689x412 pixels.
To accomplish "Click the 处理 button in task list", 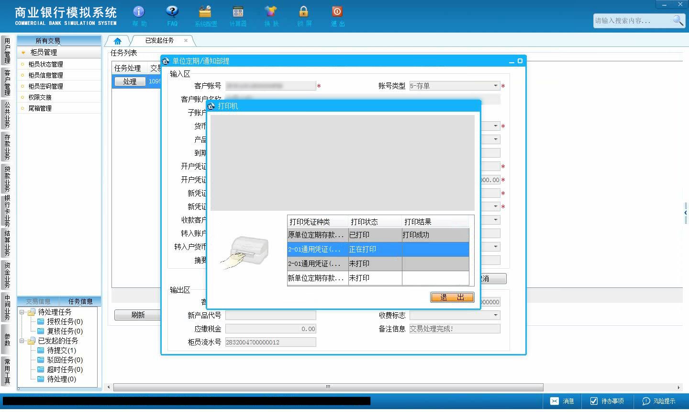I will 130,82.
